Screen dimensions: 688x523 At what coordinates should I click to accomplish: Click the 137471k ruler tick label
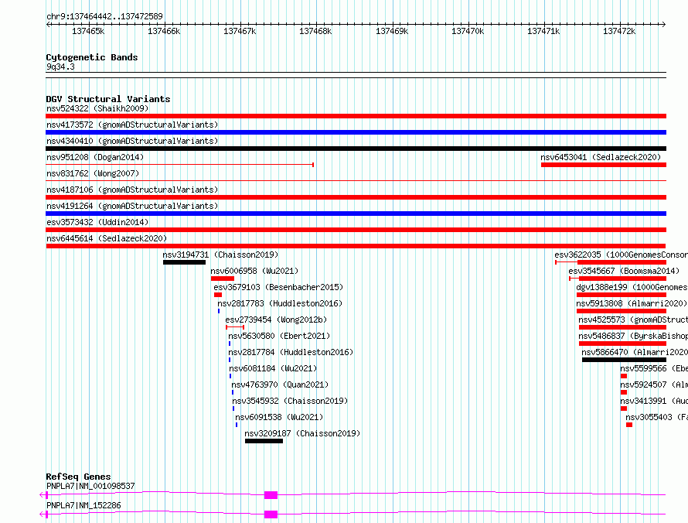click(543, 31)
